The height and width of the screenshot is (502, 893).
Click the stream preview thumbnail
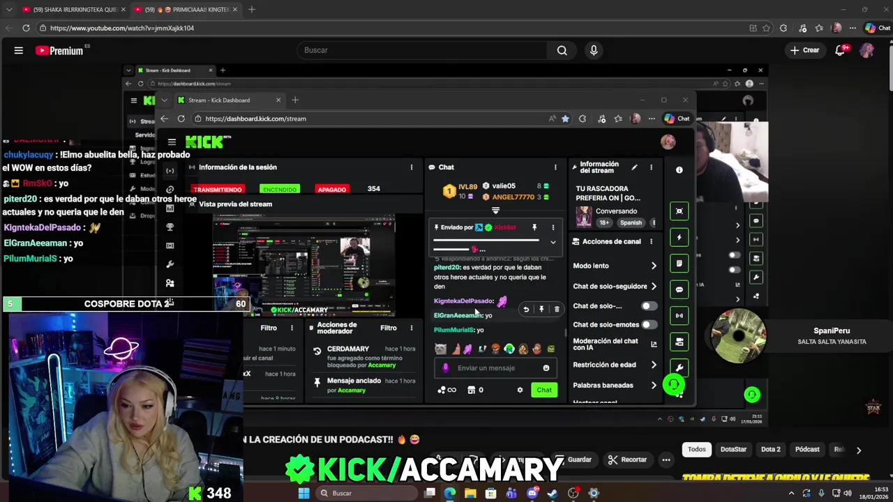coord(303,265)
